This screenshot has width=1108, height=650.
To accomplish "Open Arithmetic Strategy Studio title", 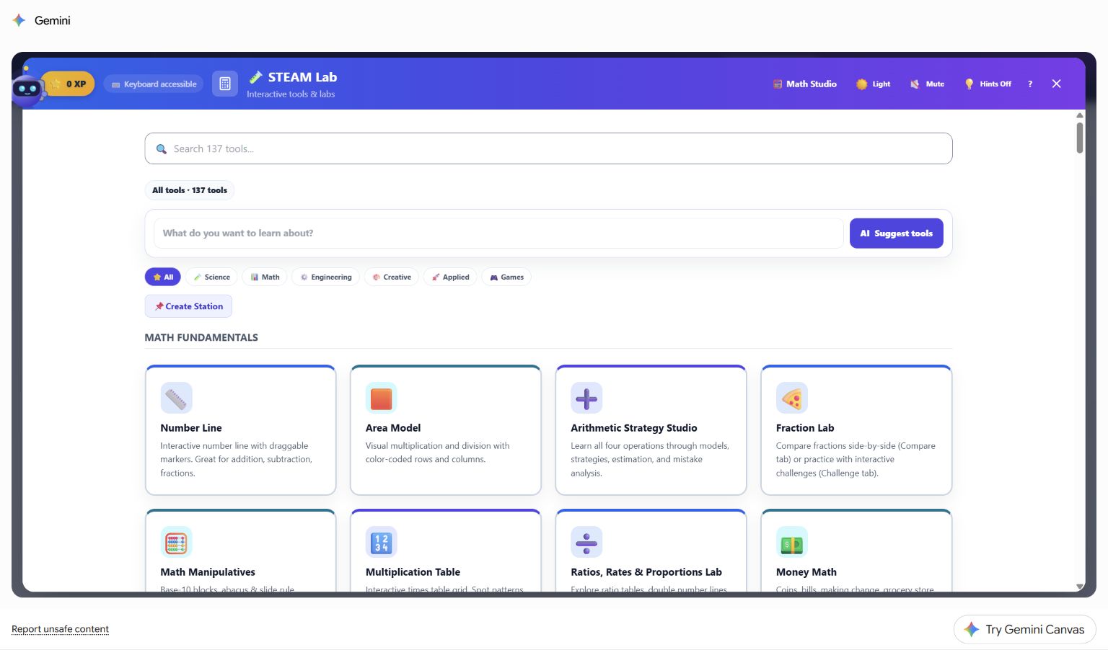I will [x=633, y=428].
